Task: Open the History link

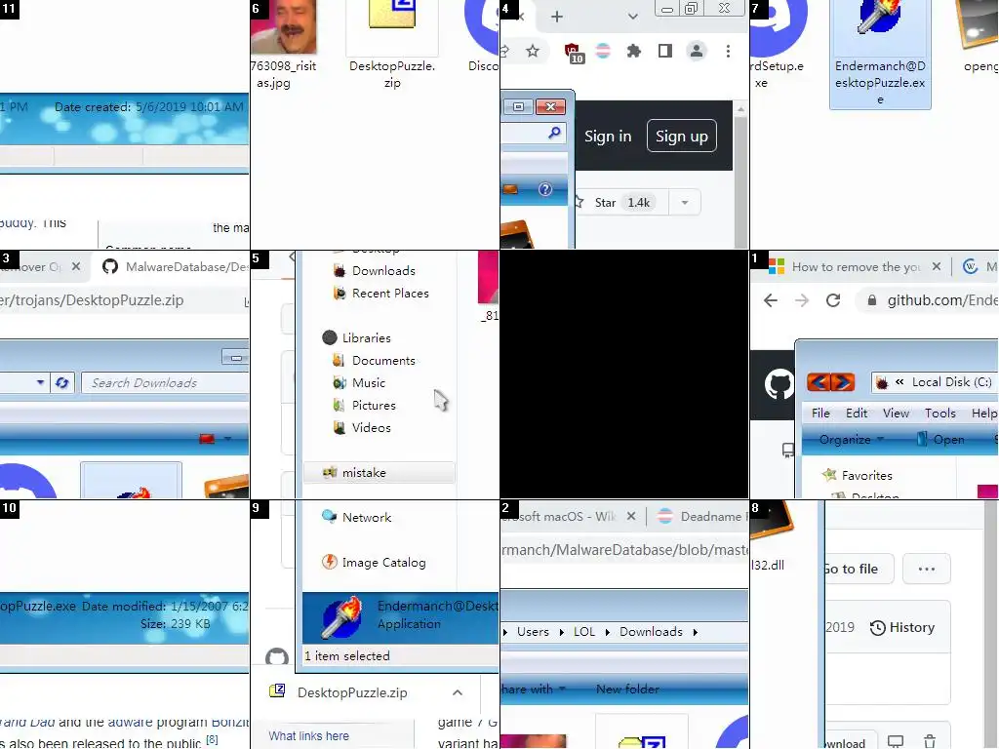Action: 902,627
